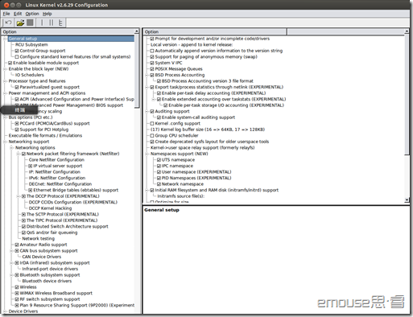Enable Configure standard kernel features checkbox
Screen dimensions: 413x317
17,57
